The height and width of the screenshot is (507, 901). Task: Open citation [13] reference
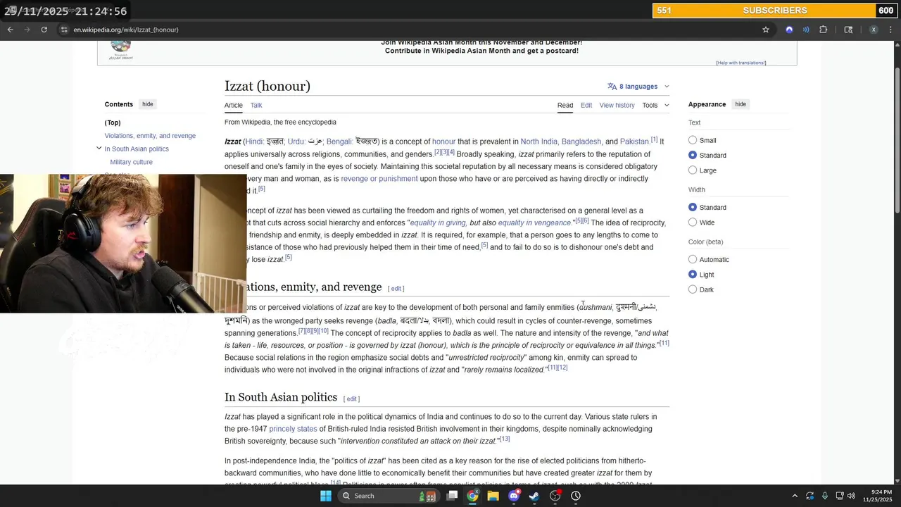point(505,439)
